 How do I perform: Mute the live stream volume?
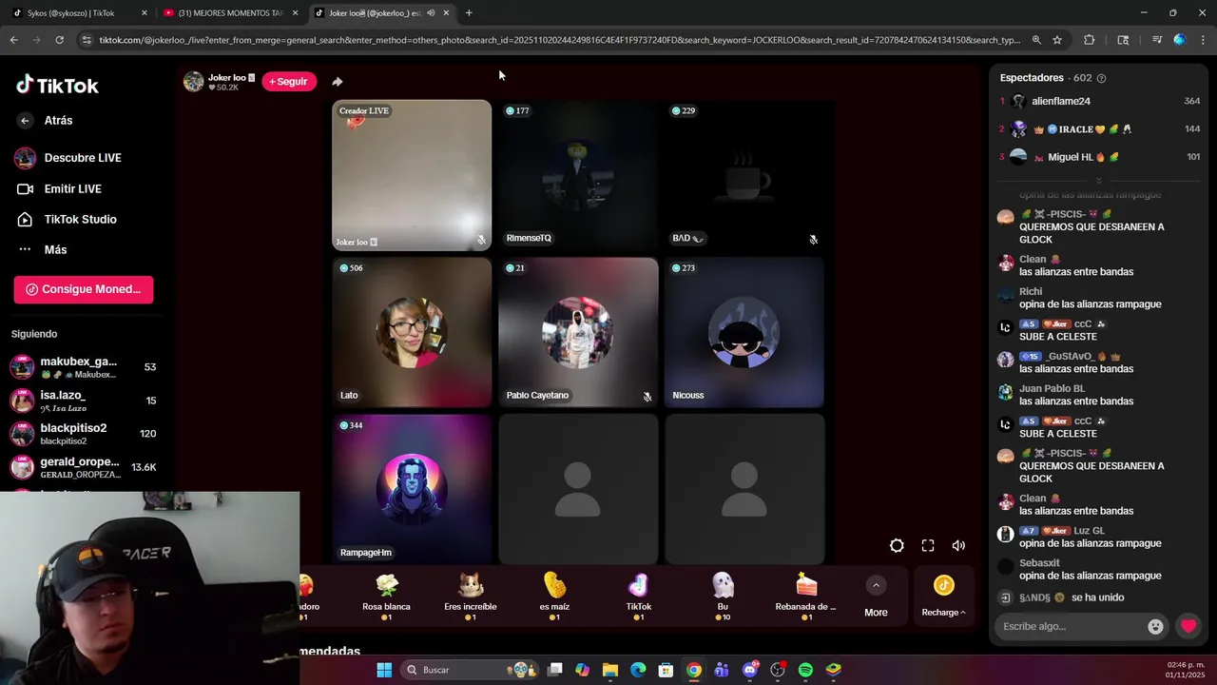click(x=958, y=545)
